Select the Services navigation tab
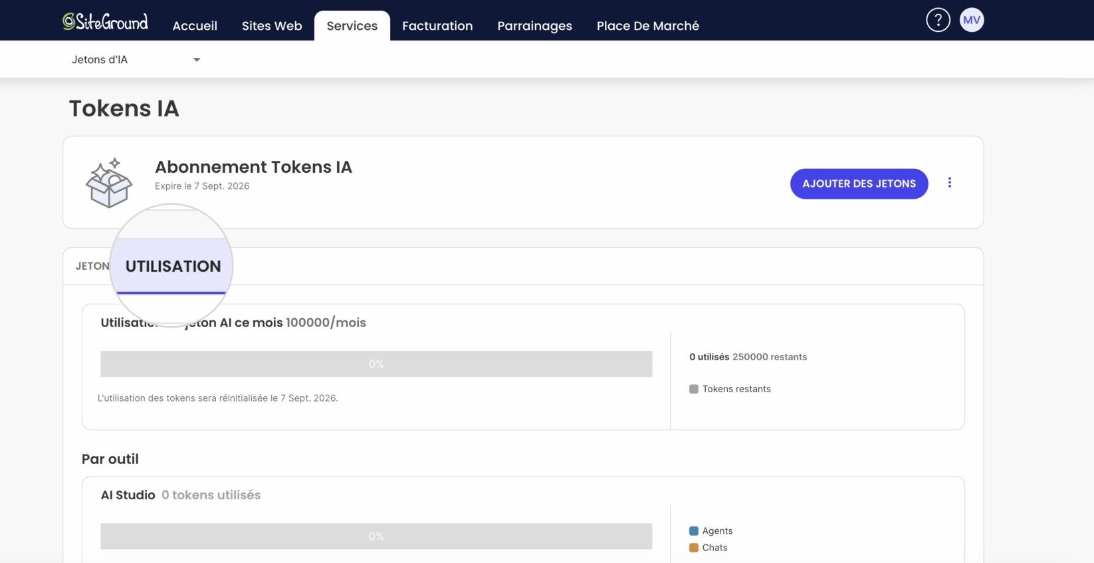Image resolution: width=1094 pixels, height=563 pixels. click(x=352, y=26)
